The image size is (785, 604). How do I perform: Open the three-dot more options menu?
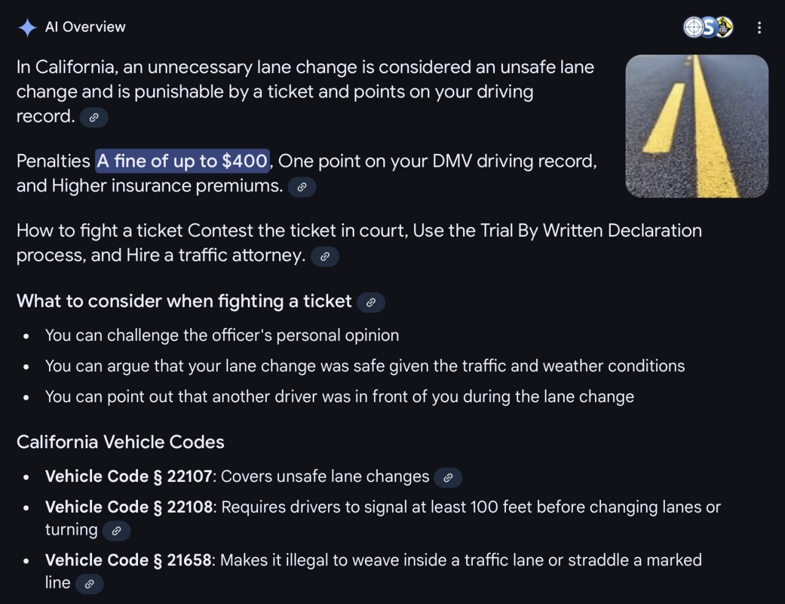(759, 28)
